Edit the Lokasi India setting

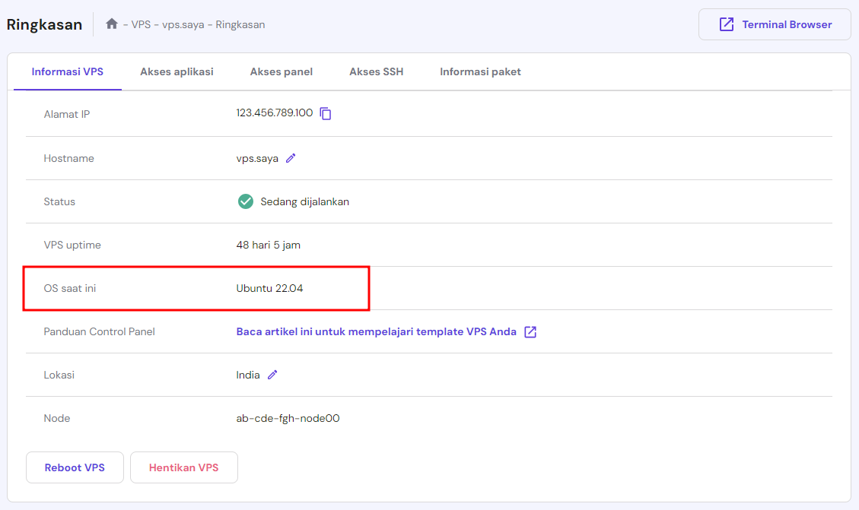tap(272, 374)
